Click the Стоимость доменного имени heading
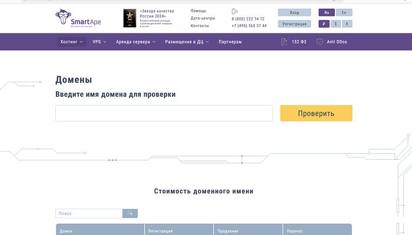 [204, 191]
